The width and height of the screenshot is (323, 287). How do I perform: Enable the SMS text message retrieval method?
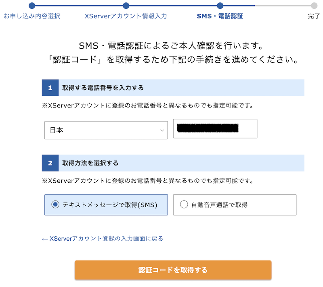[x=106, y=205]
